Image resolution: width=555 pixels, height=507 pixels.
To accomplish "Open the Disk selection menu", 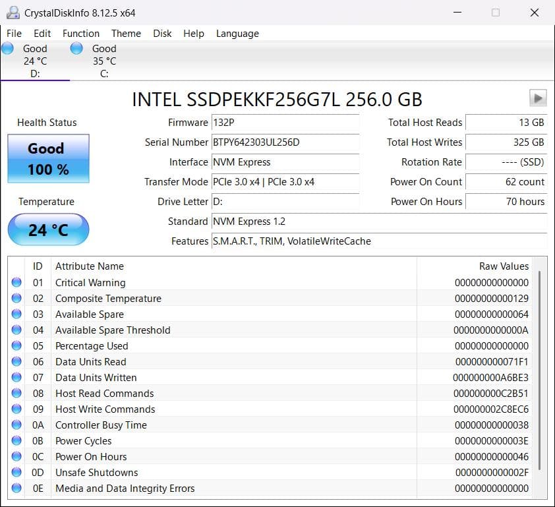I will tap(162, 33).
